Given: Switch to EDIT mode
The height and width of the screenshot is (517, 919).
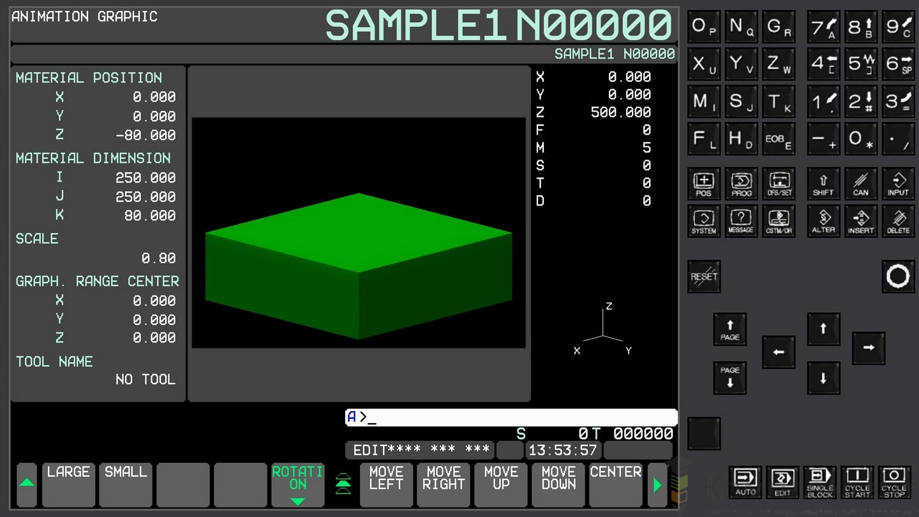Looking at the screenshot, I should [782, 483].
